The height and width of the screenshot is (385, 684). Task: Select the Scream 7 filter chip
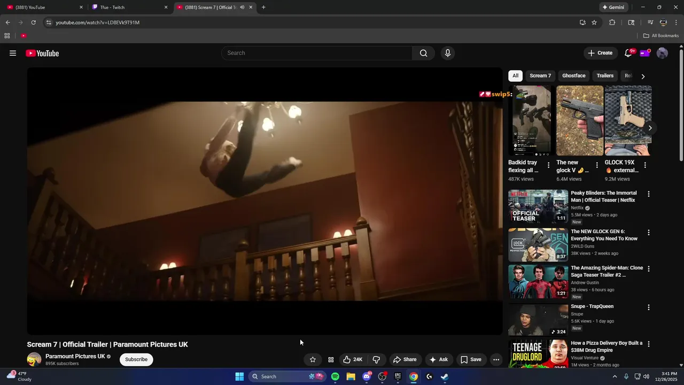coord(540,76)
